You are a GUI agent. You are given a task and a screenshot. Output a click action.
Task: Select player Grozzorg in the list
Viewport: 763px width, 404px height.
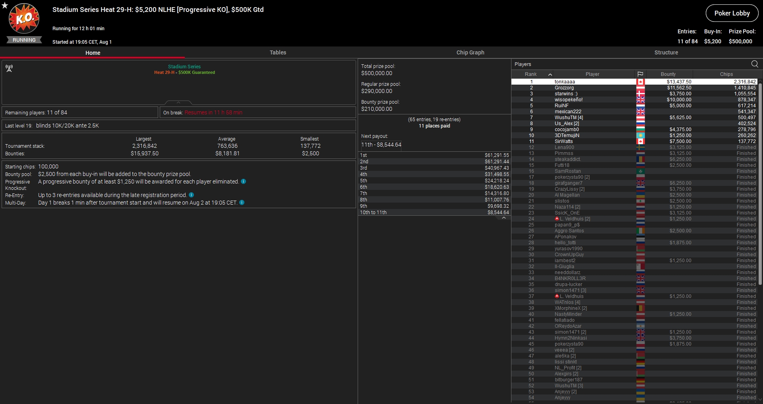(x=564, y=88)
